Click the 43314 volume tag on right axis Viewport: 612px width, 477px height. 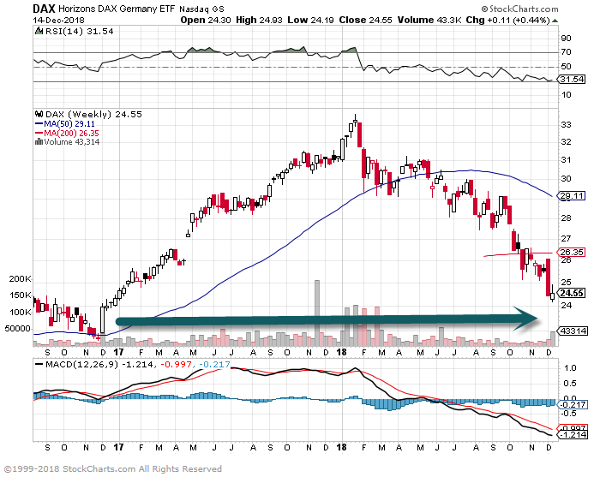tap(573, 331)
